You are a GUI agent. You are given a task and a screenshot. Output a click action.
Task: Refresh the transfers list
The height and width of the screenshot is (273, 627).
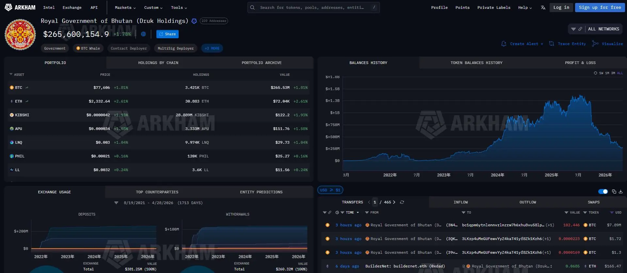[x=402, y=202]
